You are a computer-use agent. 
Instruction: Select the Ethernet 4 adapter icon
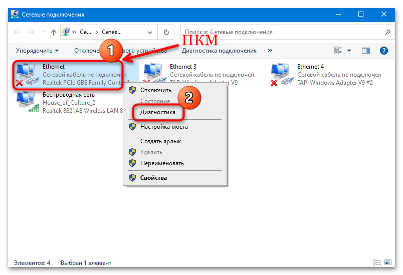[x=281, y=74]
